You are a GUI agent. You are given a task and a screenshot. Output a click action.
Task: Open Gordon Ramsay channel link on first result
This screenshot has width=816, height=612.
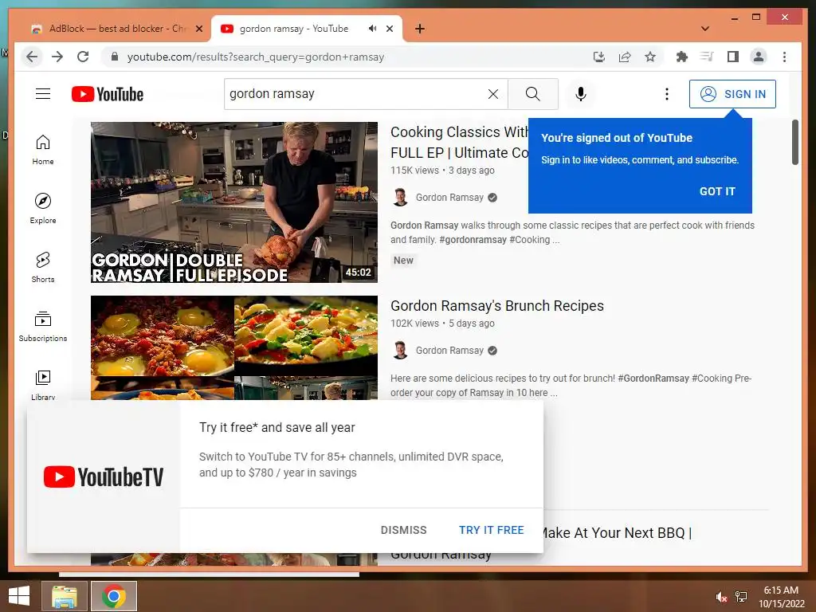(449, 198)
